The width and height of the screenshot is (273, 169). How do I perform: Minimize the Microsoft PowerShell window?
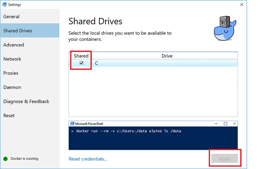click(216, 124)
